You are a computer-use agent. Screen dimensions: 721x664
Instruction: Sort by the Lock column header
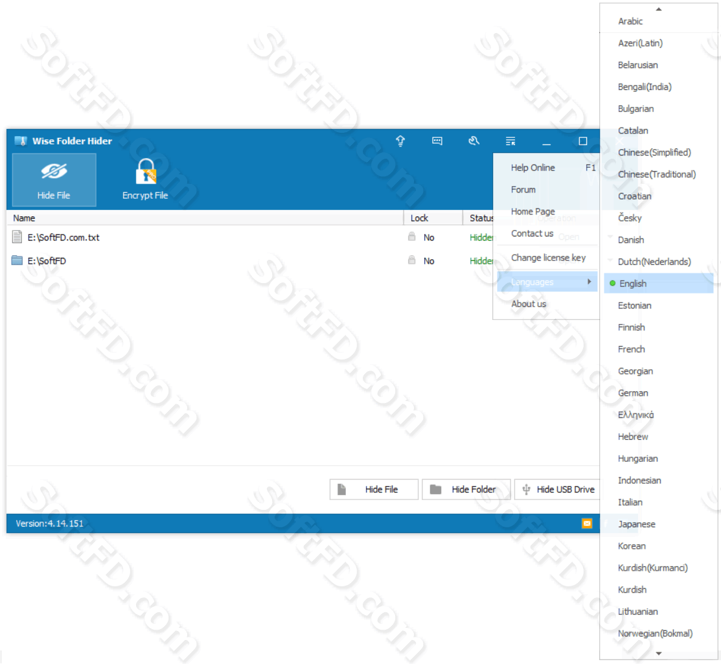(x=433, y=218)
